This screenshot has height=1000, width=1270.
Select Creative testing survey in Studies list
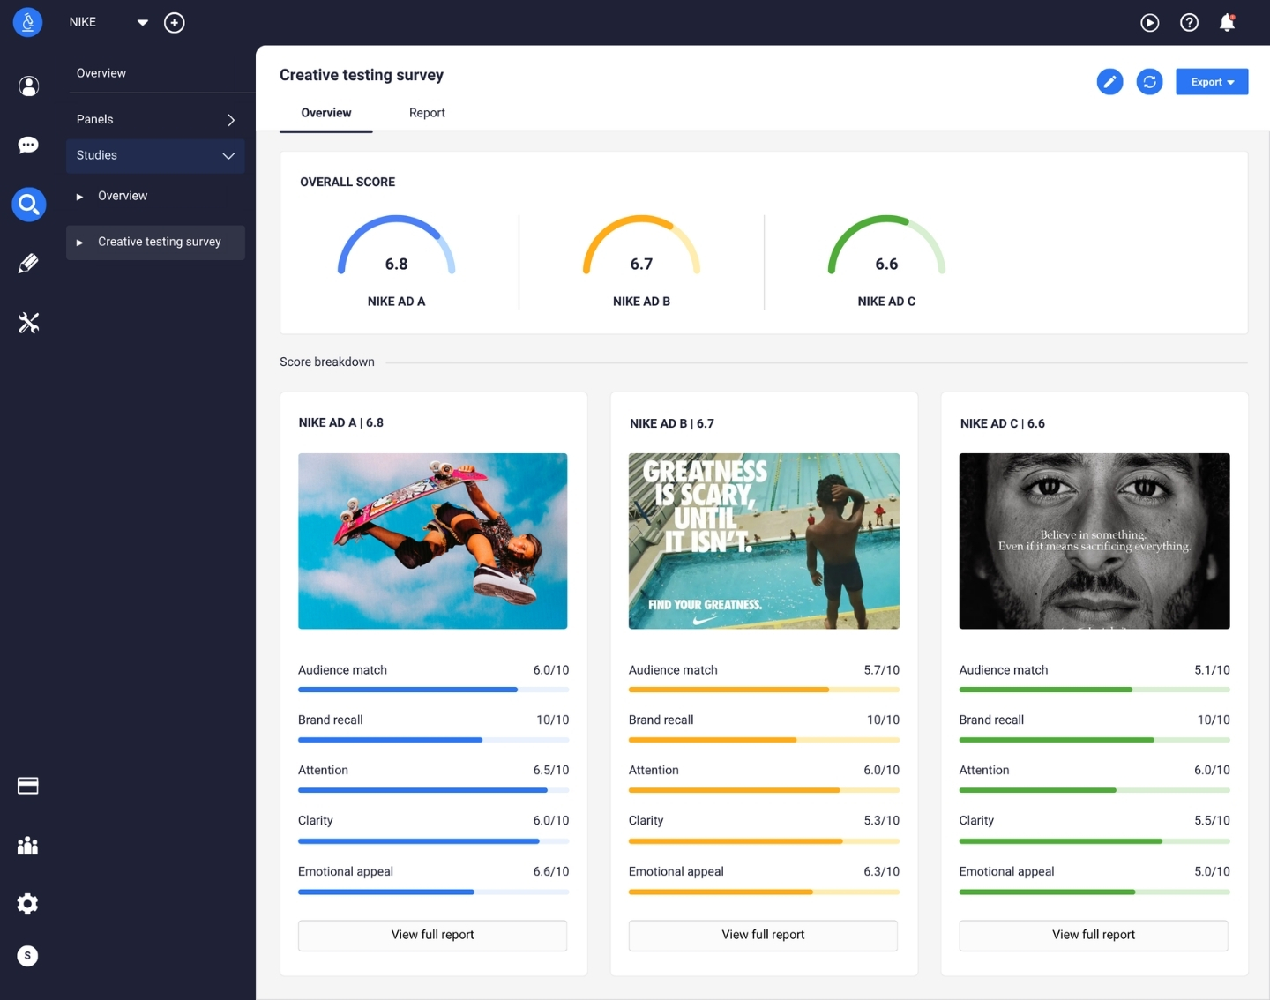156,242
